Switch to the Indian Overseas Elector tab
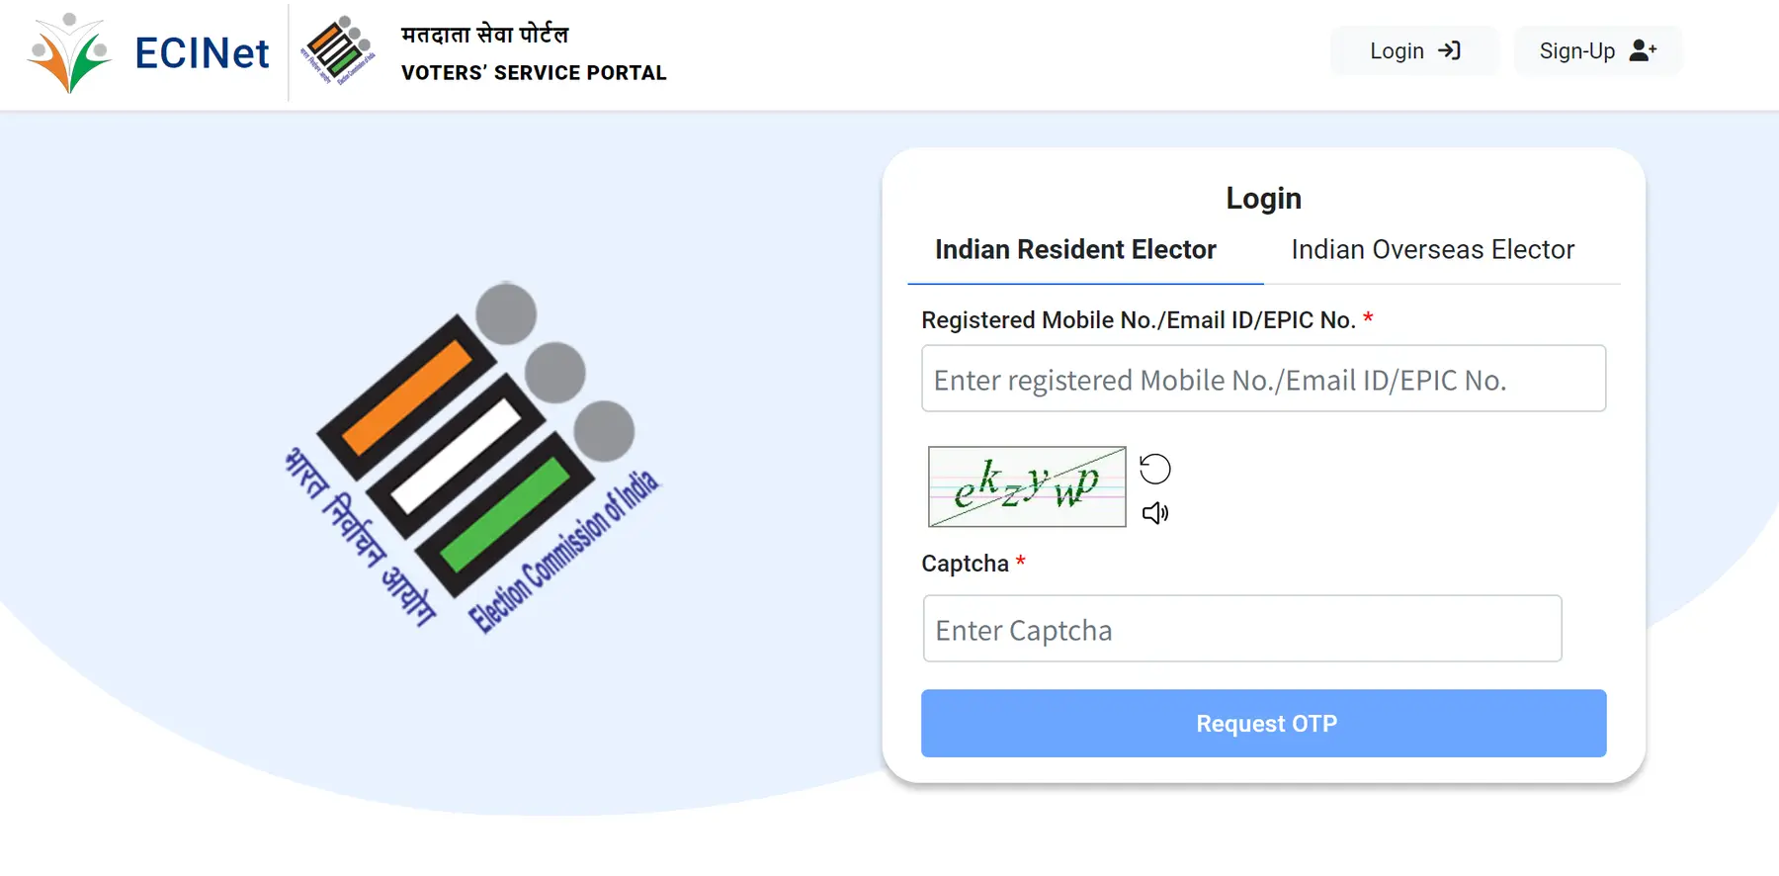This screenshot has width=1779, height=876. 1431,250
